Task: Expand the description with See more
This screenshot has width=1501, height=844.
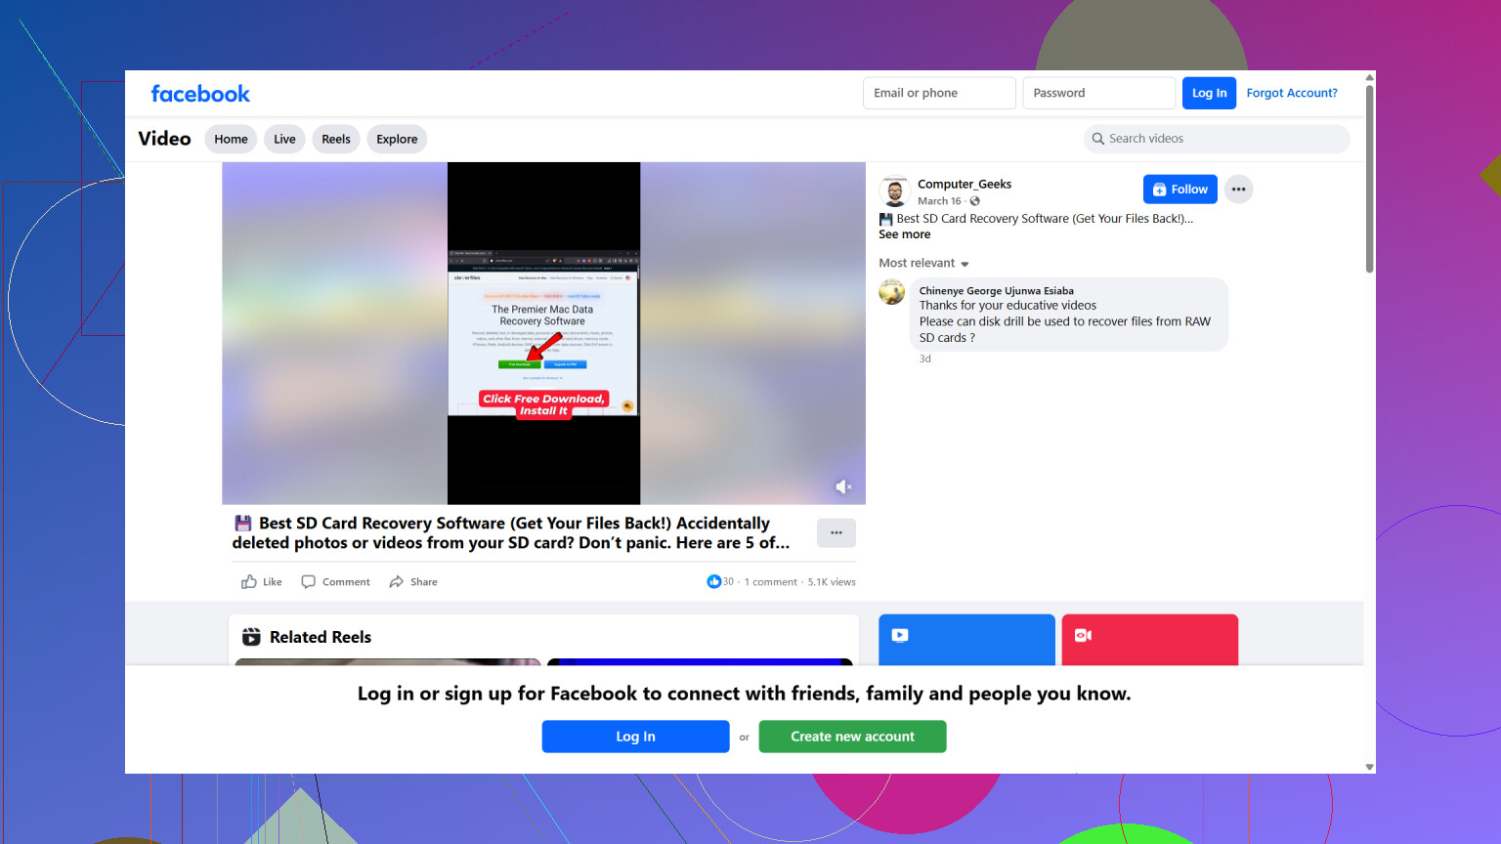Action: (x=904, y=234)
